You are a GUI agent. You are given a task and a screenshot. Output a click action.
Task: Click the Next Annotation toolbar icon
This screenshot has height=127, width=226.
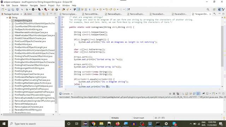[x=94, y=10]
